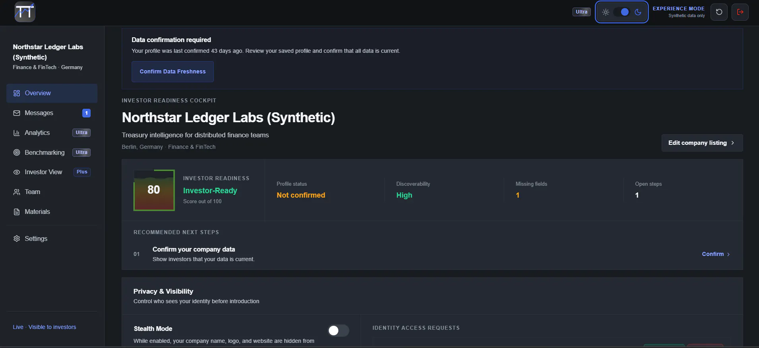Click Edit company listing button
The image size is (759, 348).
(x=702, y=143)
